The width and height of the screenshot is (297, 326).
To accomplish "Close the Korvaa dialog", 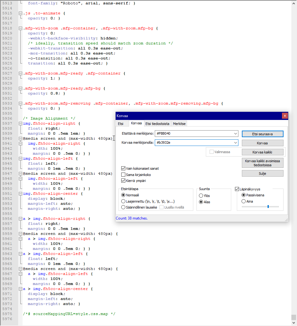I will click(285, 116).
